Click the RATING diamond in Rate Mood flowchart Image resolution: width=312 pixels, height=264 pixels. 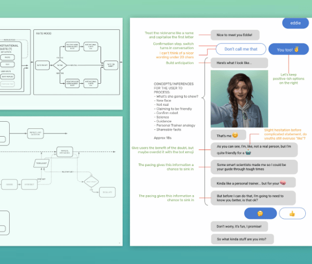coord(61,65)
